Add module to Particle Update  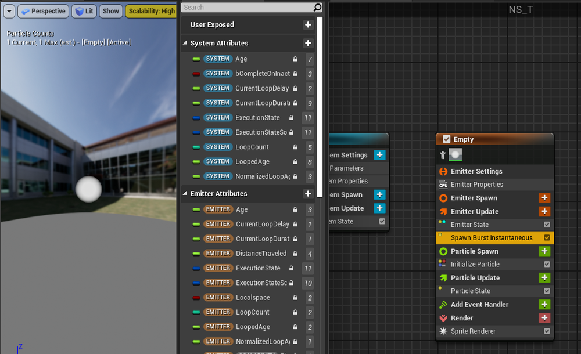click(x=544, y=278)
